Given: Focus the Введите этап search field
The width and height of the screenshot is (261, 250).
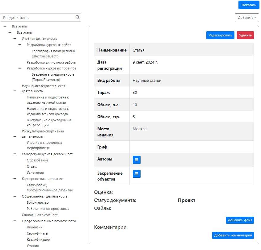Looking at the screenshot, I should 40,18.
